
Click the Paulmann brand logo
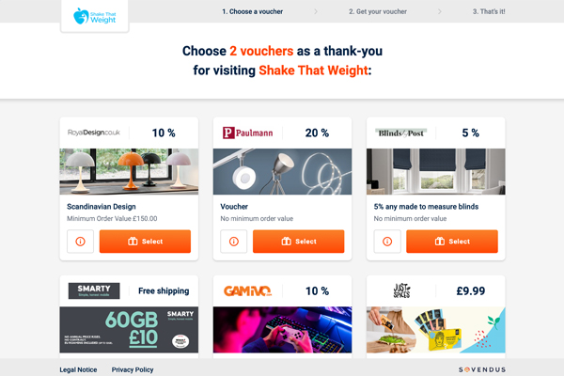[x=247, y=133]
